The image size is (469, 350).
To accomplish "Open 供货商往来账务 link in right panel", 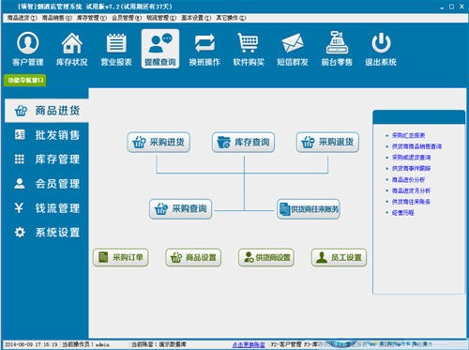I will coord(411,202).
